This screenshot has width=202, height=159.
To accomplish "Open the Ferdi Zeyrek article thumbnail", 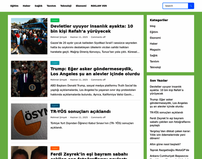I will coord(29,153).
